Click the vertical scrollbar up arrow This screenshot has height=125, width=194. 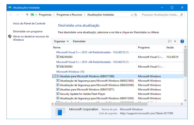[185, 47]
